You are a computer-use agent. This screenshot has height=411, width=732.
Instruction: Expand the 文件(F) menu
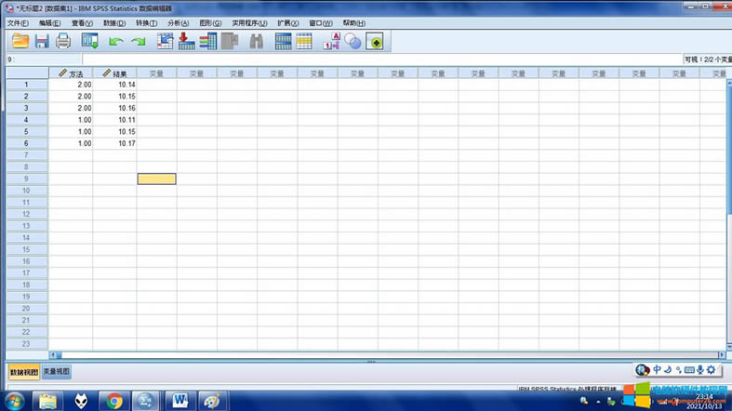point(18,23)
